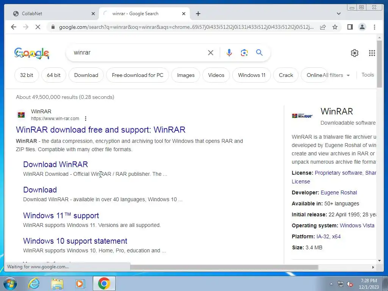
Task: Filter results by 64 bit
Action: point(54,75)
